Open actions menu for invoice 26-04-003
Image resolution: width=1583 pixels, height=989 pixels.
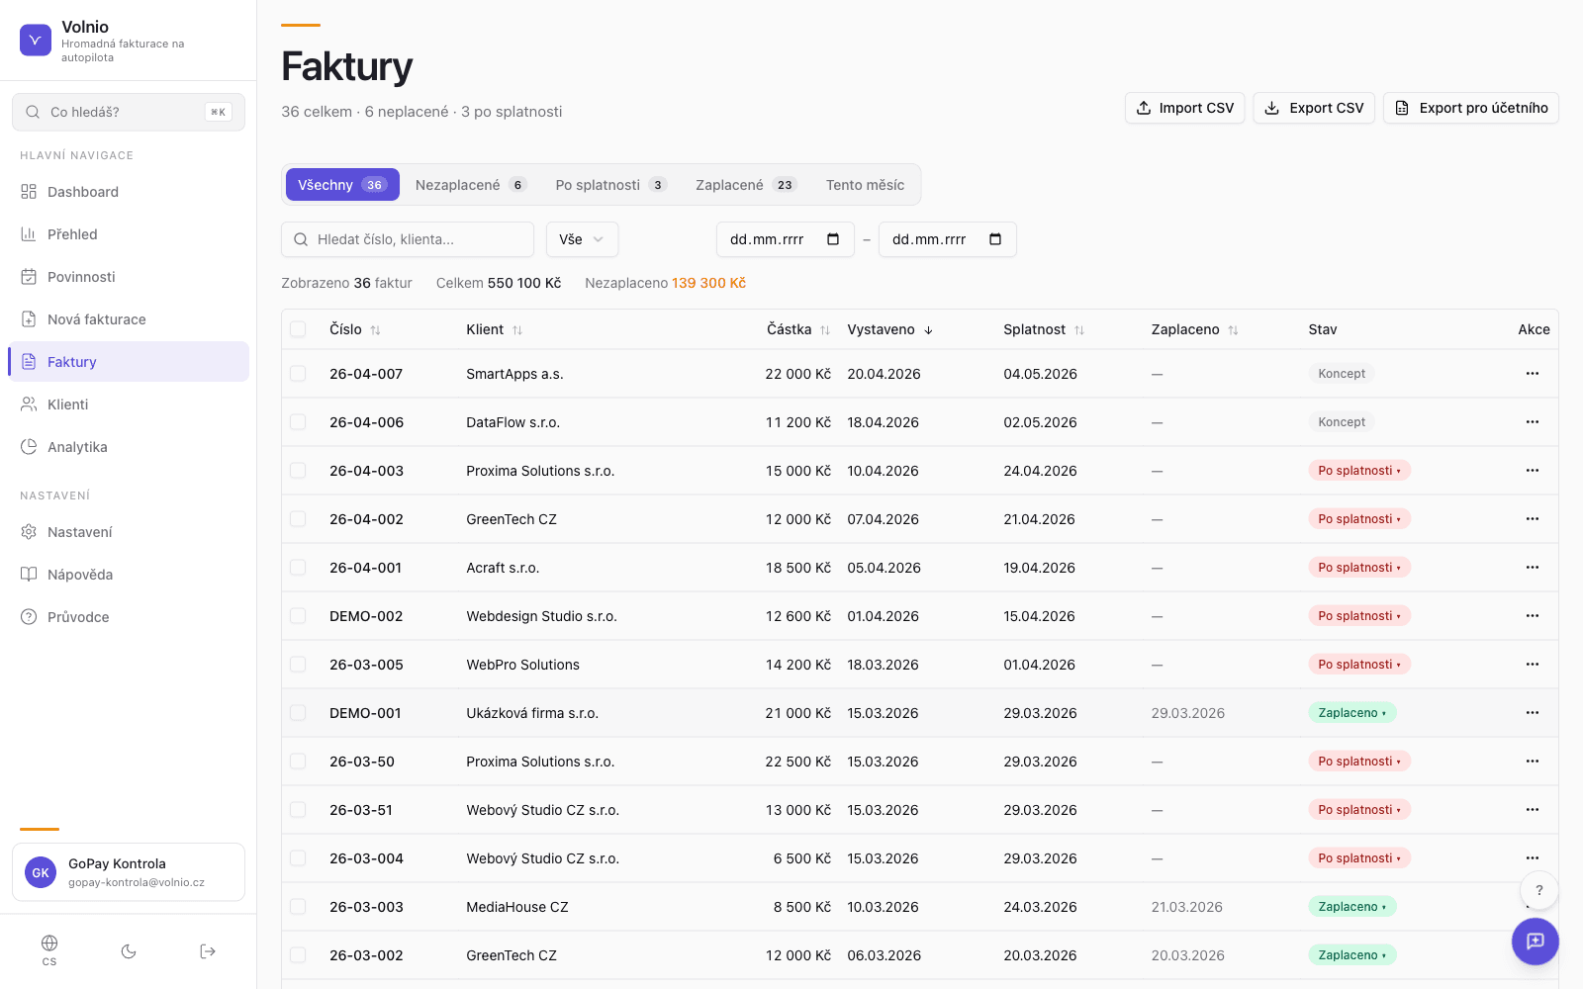(1533, 471)
